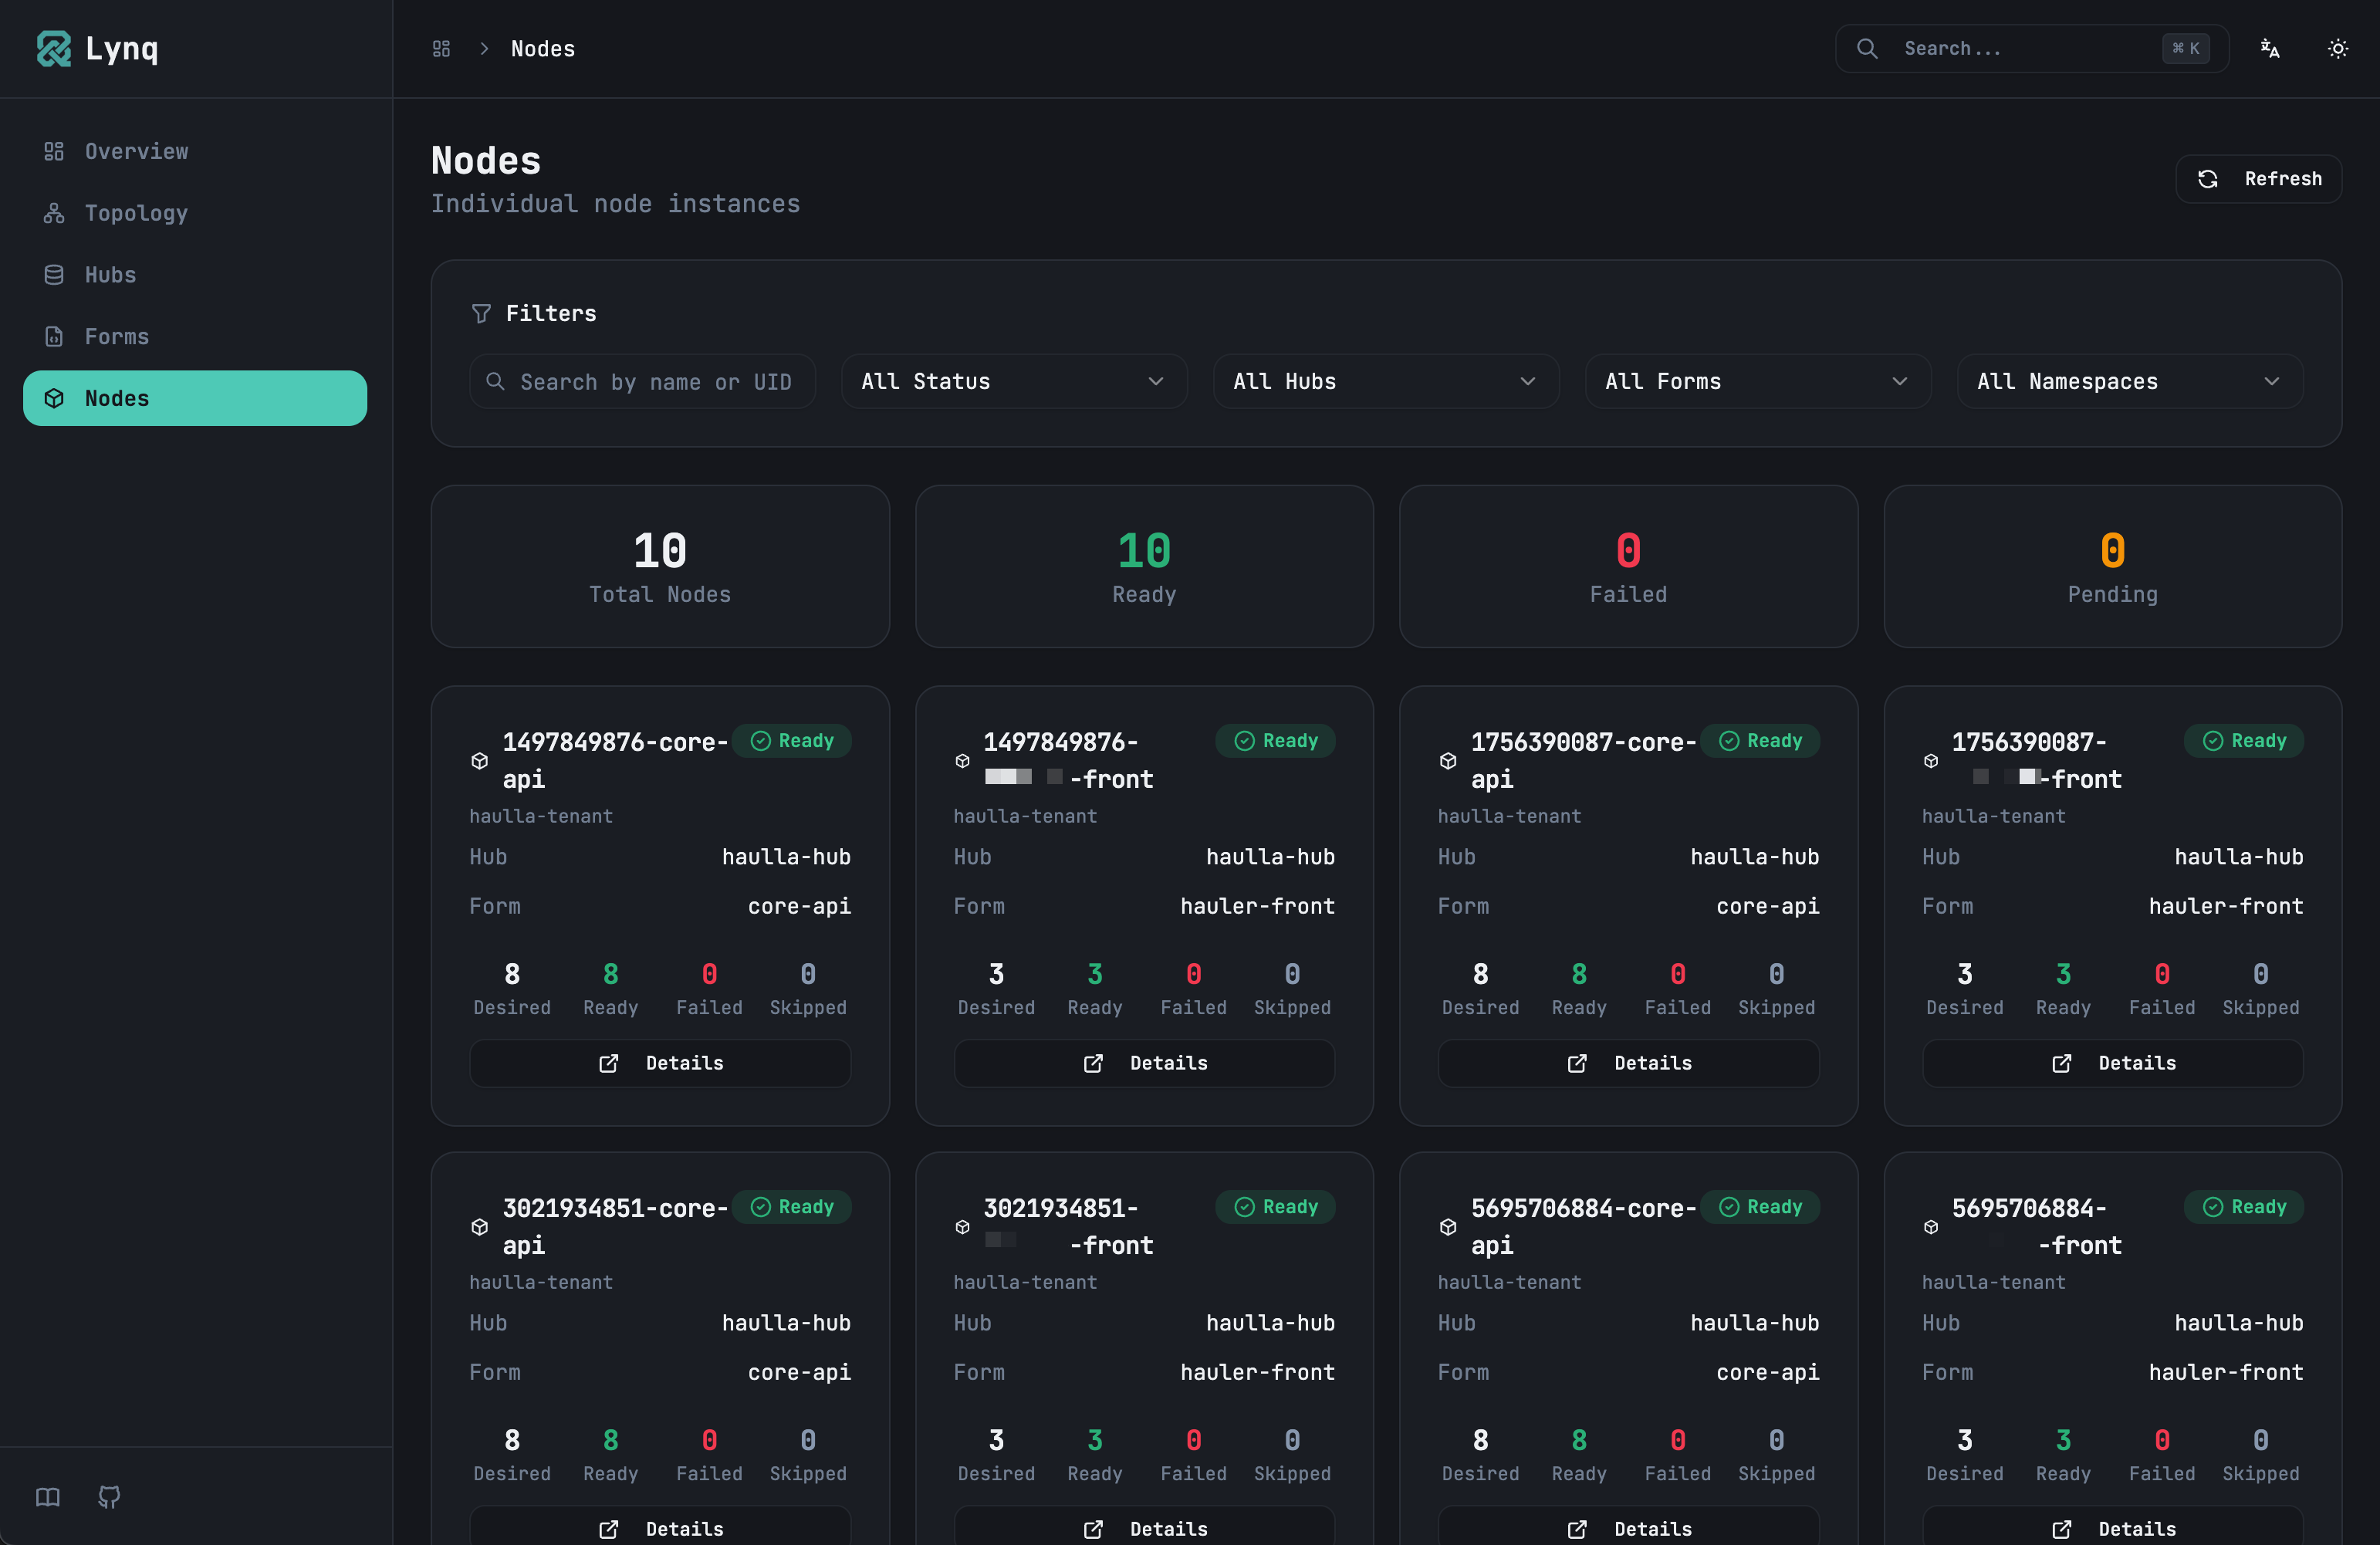
Task: Select the Ready badge on 1497849876-core-api
Action: click(x=792, y=740)
